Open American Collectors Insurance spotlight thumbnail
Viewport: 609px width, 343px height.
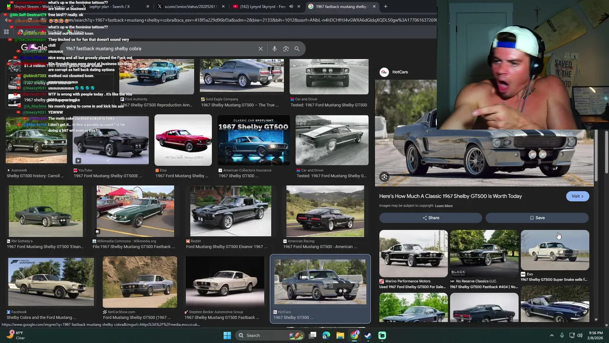pos(254,140)
